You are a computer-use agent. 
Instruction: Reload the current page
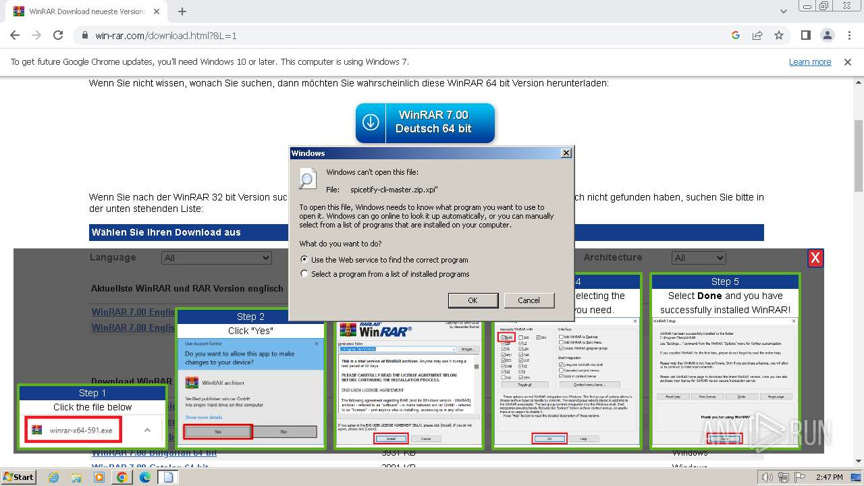coord(58,35)
